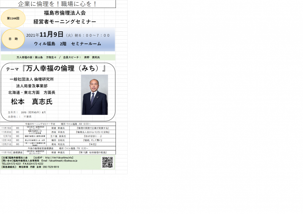Open the rinri-fukushima.info website link
This screenshot has height=214, width=303.
point(59,157)
